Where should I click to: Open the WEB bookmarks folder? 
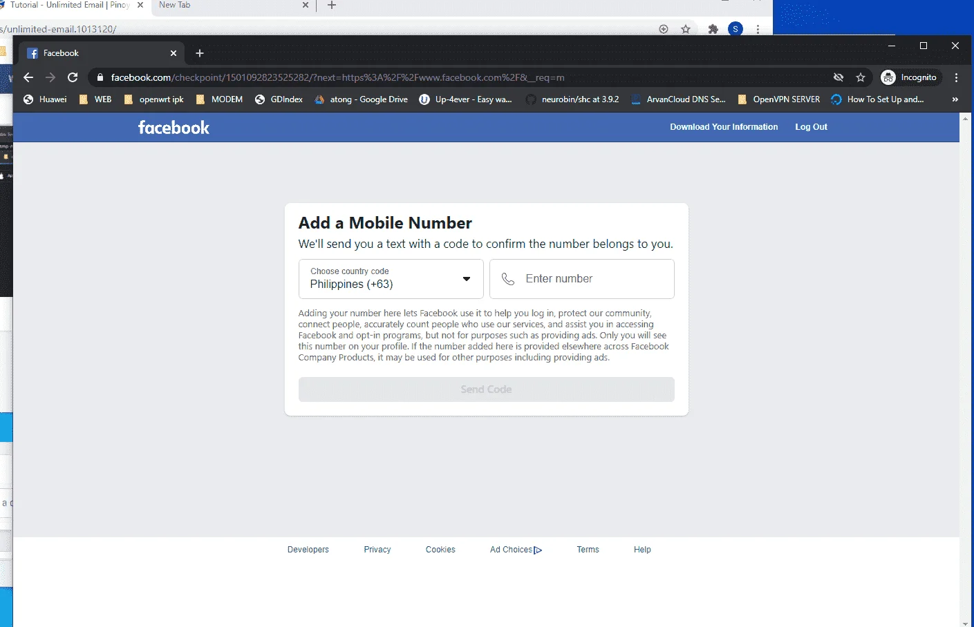point(95,99)
